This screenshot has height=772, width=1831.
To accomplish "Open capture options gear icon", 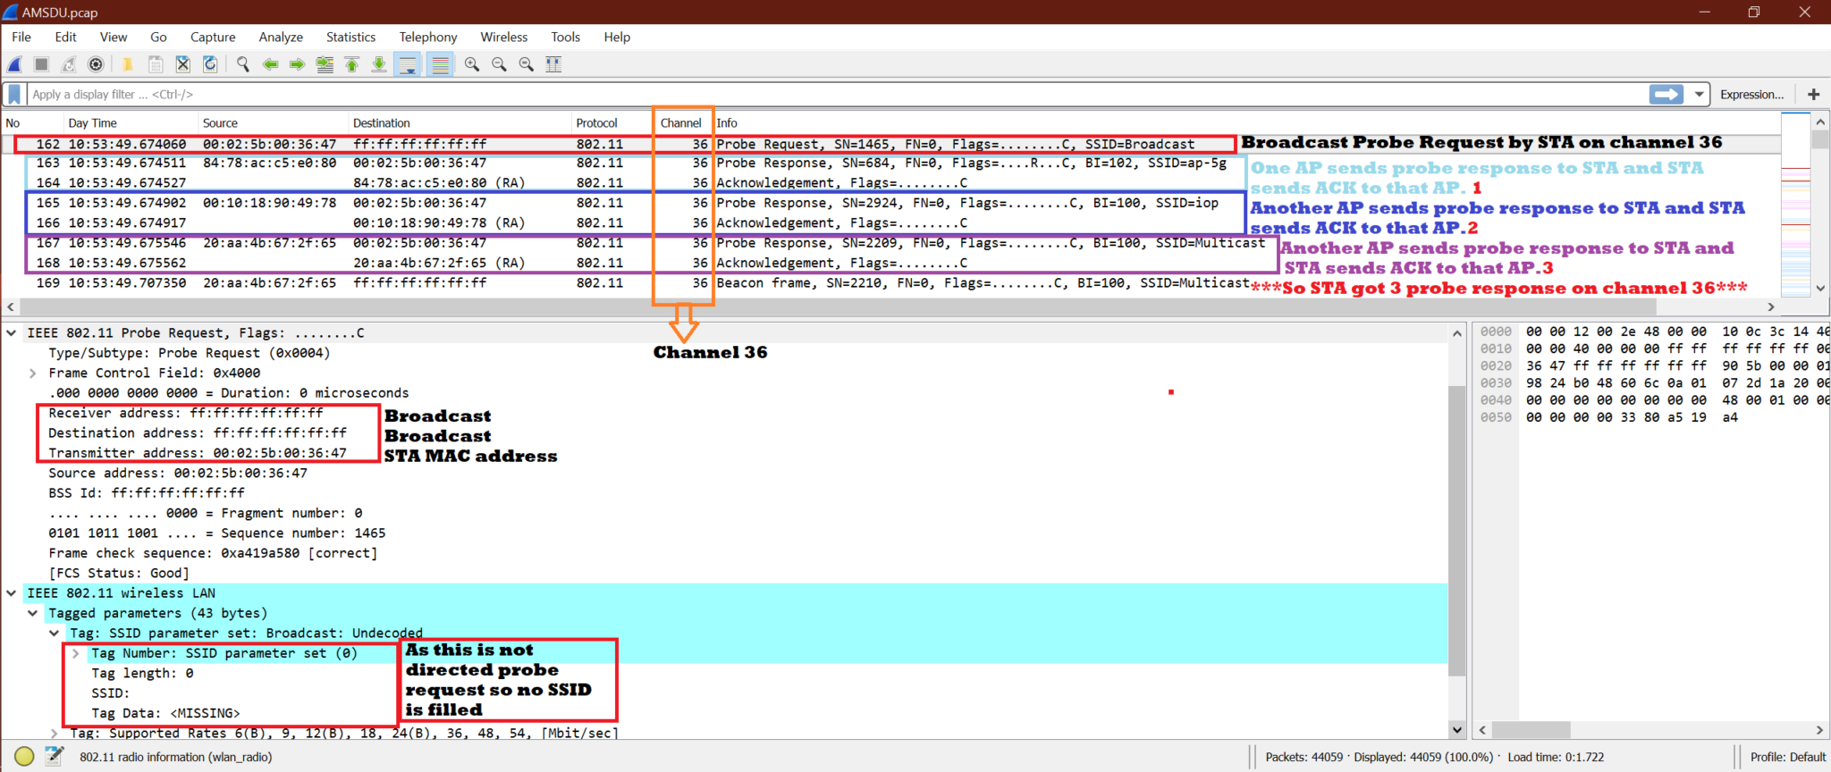I will coord(97,64).
